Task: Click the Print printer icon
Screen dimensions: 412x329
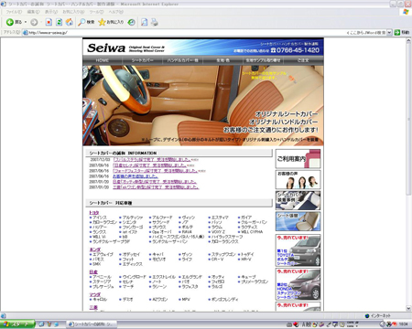Action: tap(155, 22)
